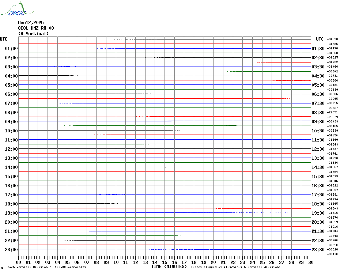Click the '04:30' half-hour label
340x272 pixels.
318,76
